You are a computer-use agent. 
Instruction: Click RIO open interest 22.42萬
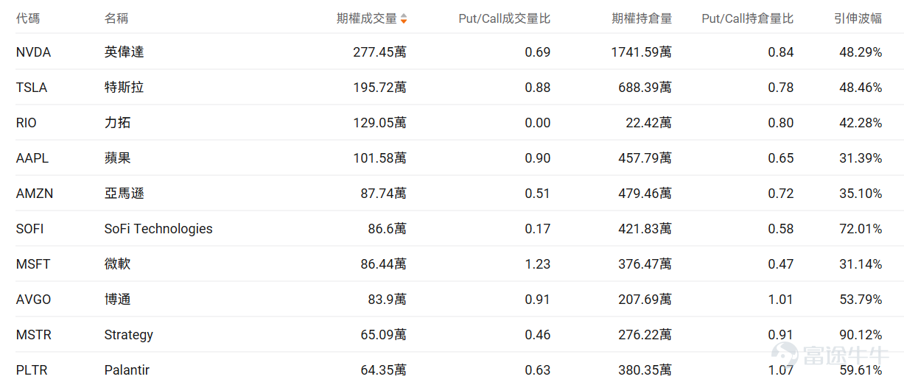[x=649, y=123]
